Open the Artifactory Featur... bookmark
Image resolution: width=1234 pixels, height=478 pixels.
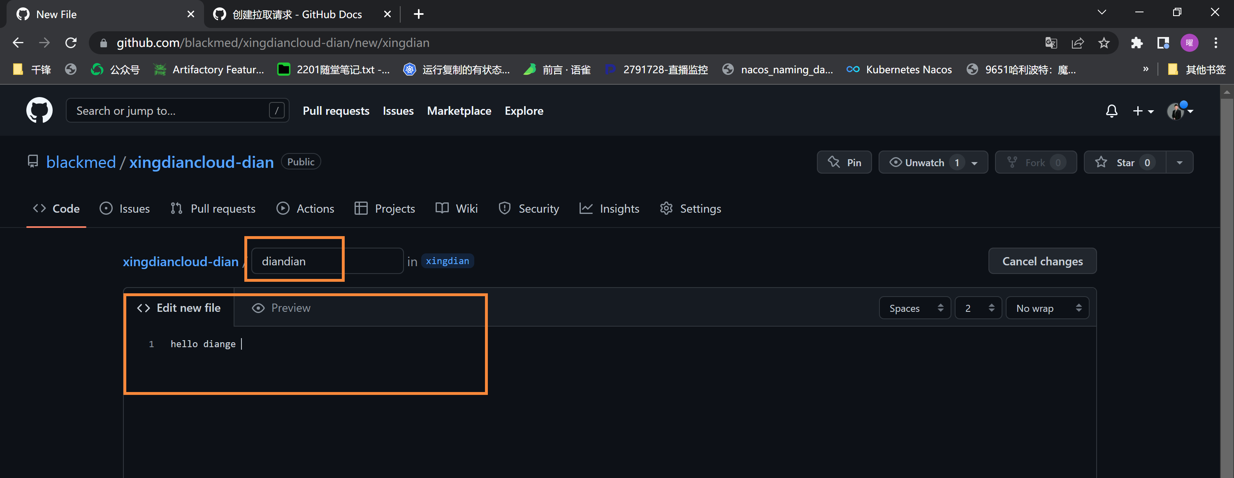209,70
